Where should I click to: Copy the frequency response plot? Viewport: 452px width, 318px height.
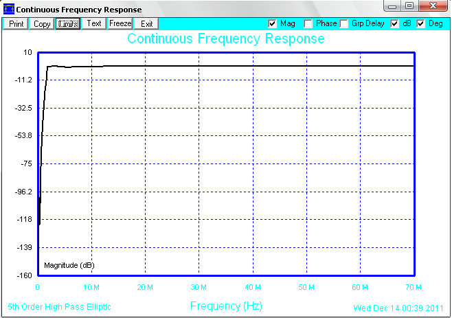click(42, 23)
